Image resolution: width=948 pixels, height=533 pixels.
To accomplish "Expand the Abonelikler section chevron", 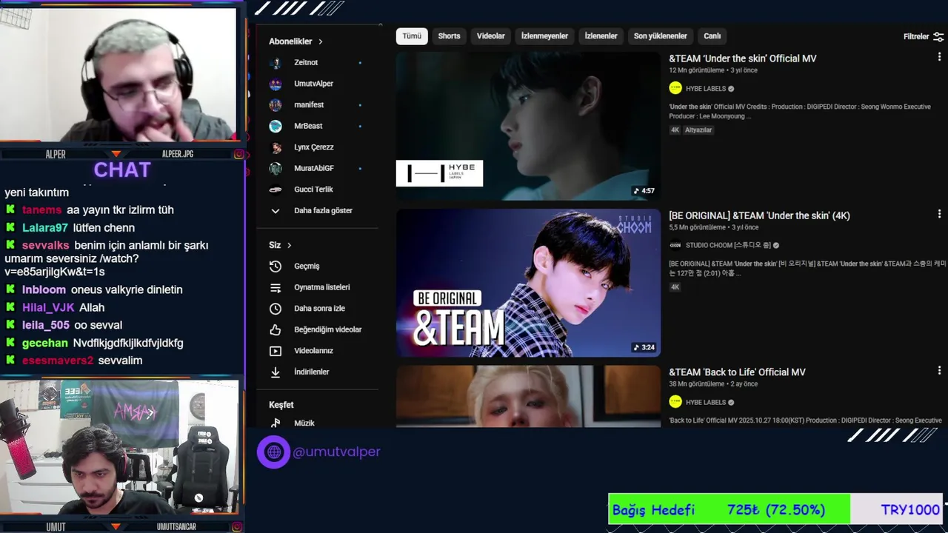I will [x=321, y=41].
